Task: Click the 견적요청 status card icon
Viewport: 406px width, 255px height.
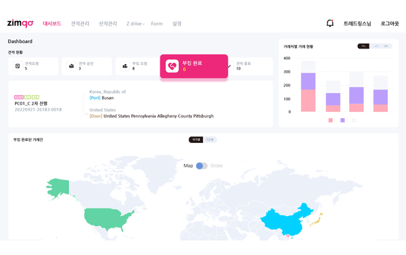Action: [18, 66]
